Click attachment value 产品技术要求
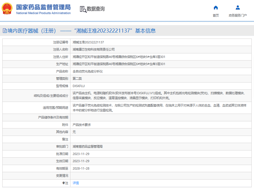The image size is (254, 189). pyautogui.click(x=82, y=125)
